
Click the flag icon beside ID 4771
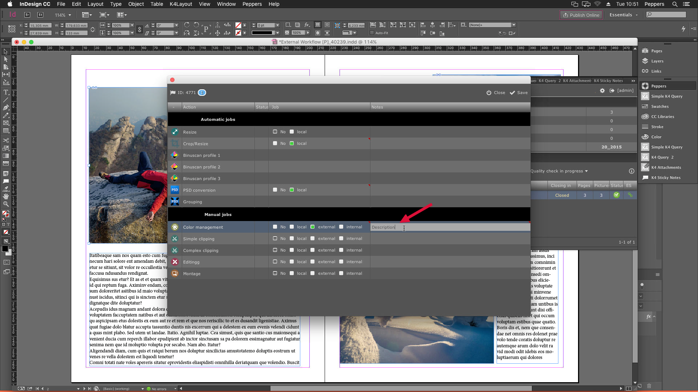[x=173, y=93]
